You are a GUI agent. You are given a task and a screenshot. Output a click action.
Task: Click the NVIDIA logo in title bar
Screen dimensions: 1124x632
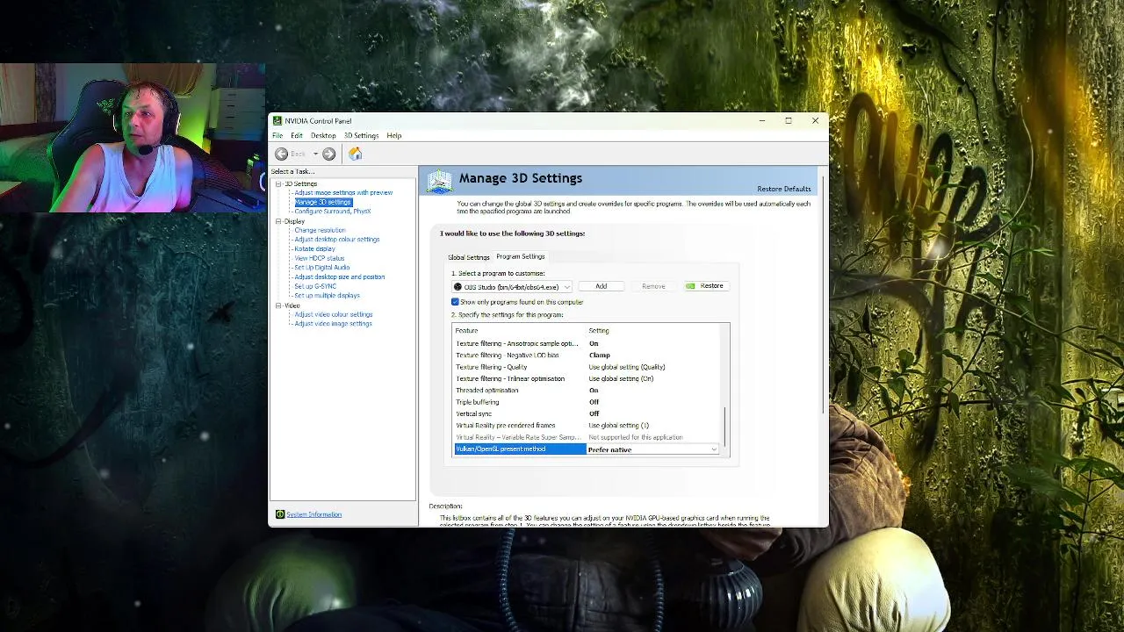tap(277, 121)
